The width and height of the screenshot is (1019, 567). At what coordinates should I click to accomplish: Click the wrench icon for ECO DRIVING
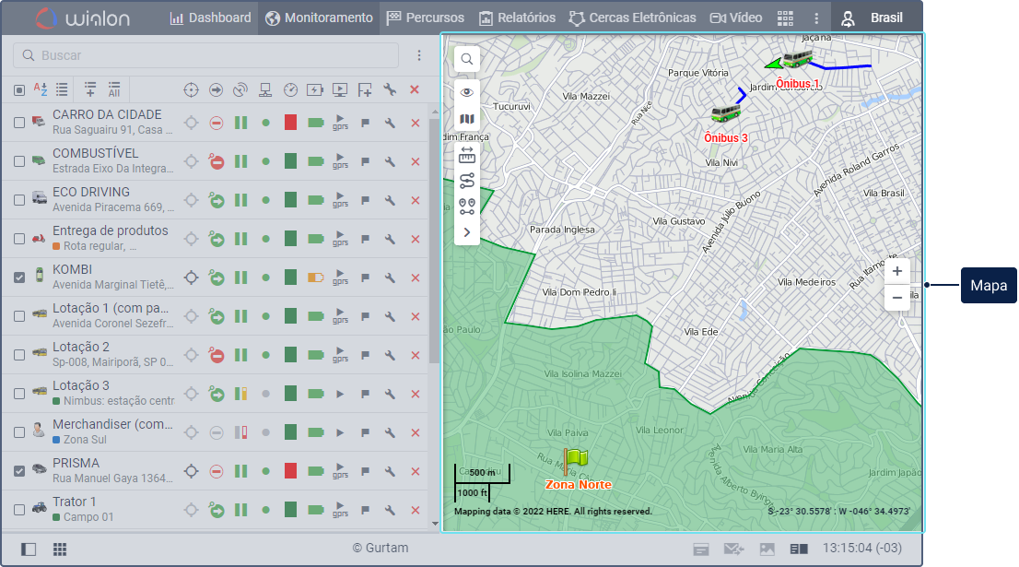(390, 200)
